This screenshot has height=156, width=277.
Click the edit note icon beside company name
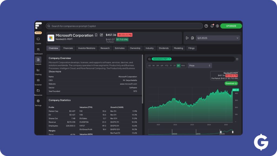(x=101, y=35)
